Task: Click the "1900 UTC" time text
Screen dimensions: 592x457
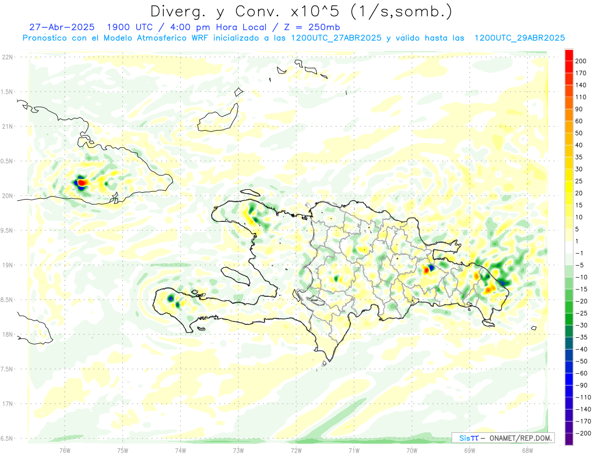Action: (130, 27)
